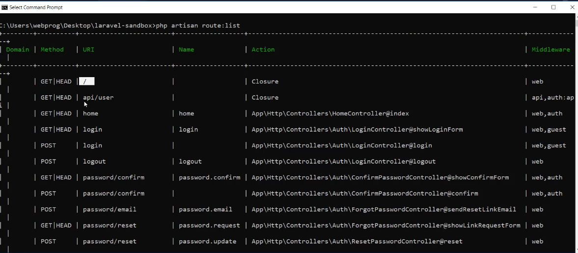
Task: Click the 'password.update' route name
Action: click(207, 241)
